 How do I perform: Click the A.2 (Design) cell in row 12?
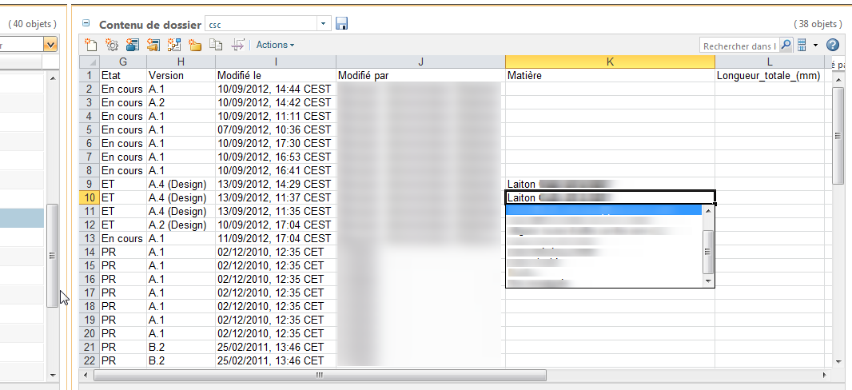tap(181, 225)
